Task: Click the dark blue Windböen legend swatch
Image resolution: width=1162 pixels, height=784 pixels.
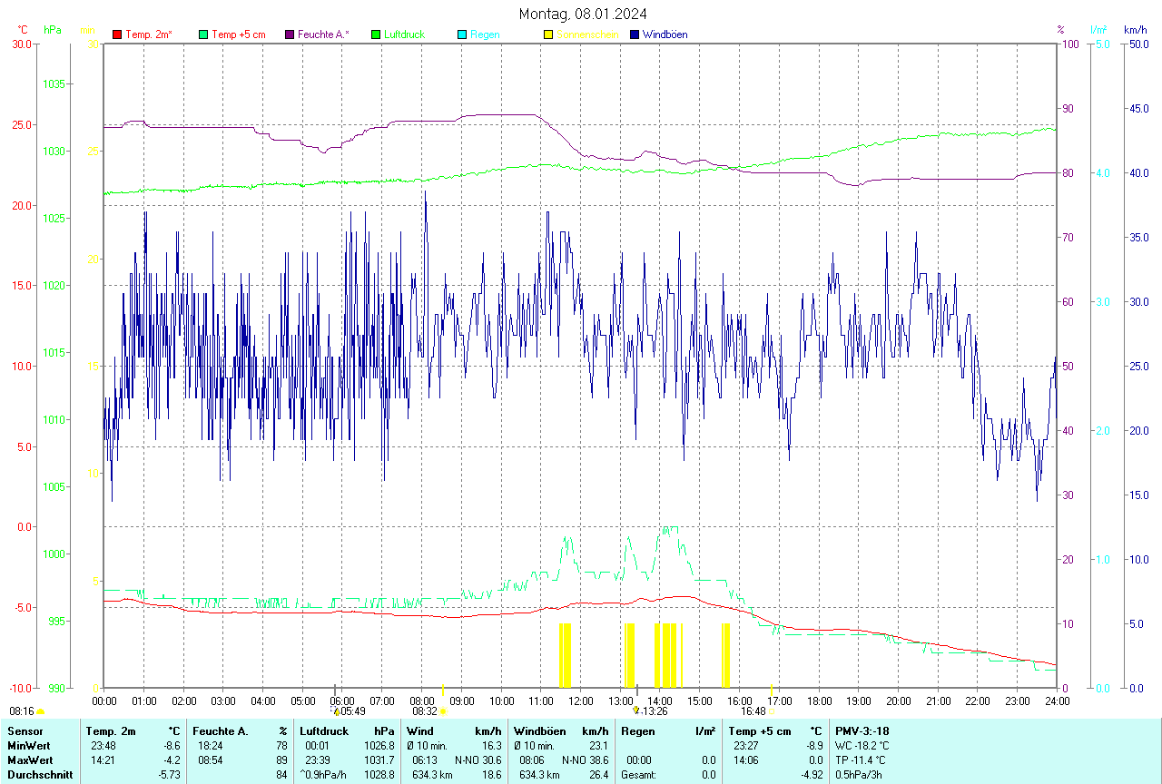Action: [635, 34]
